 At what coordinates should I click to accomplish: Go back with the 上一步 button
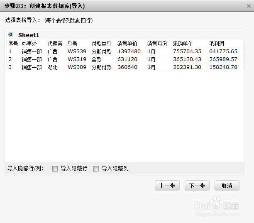click(x=167, y=185)
